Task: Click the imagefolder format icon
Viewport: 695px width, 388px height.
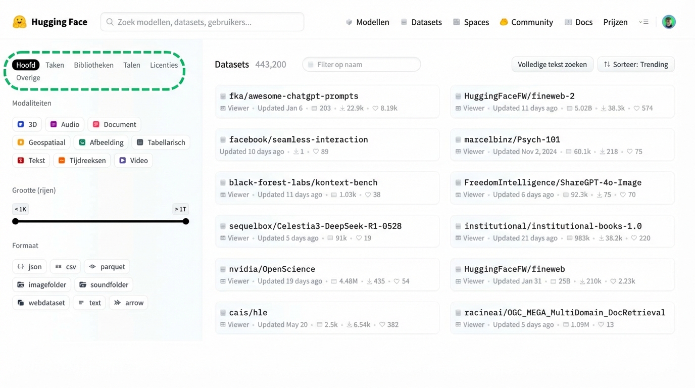Action: click(21, 285)
